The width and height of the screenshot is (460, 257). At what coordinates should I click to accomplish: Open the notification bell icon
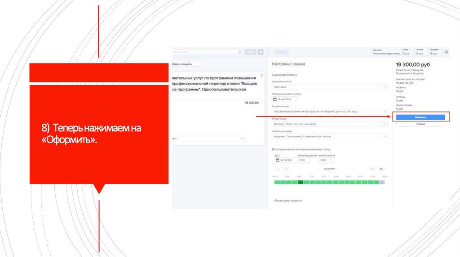click(x=446, y=52)
